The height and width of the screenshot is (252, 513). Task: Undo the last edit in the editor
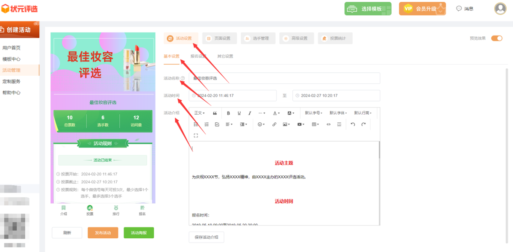pyautogui.click(x=353, y=125)
